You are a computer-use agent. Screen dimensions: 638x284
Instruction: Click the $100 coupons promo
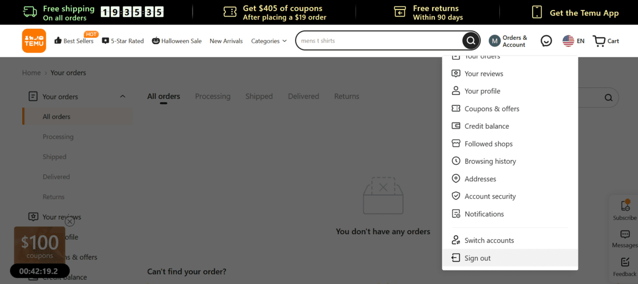(40, 245)
